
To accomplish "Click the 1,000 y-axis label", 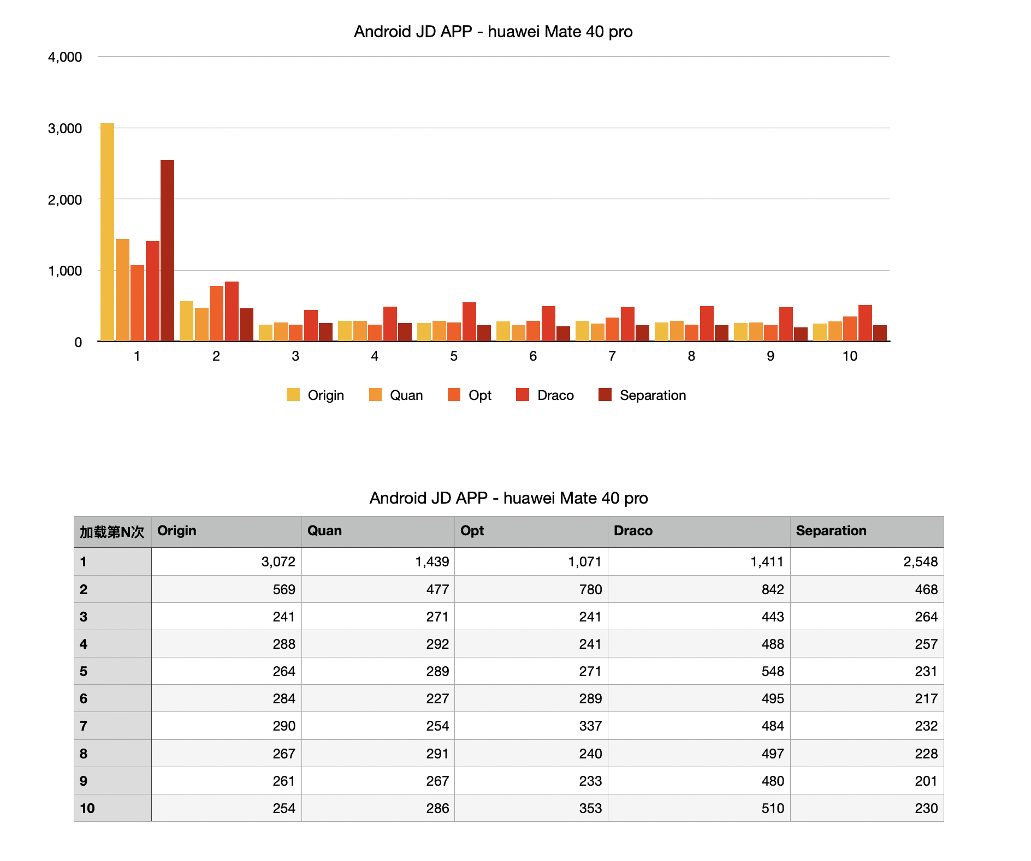I will pos(65,271).
